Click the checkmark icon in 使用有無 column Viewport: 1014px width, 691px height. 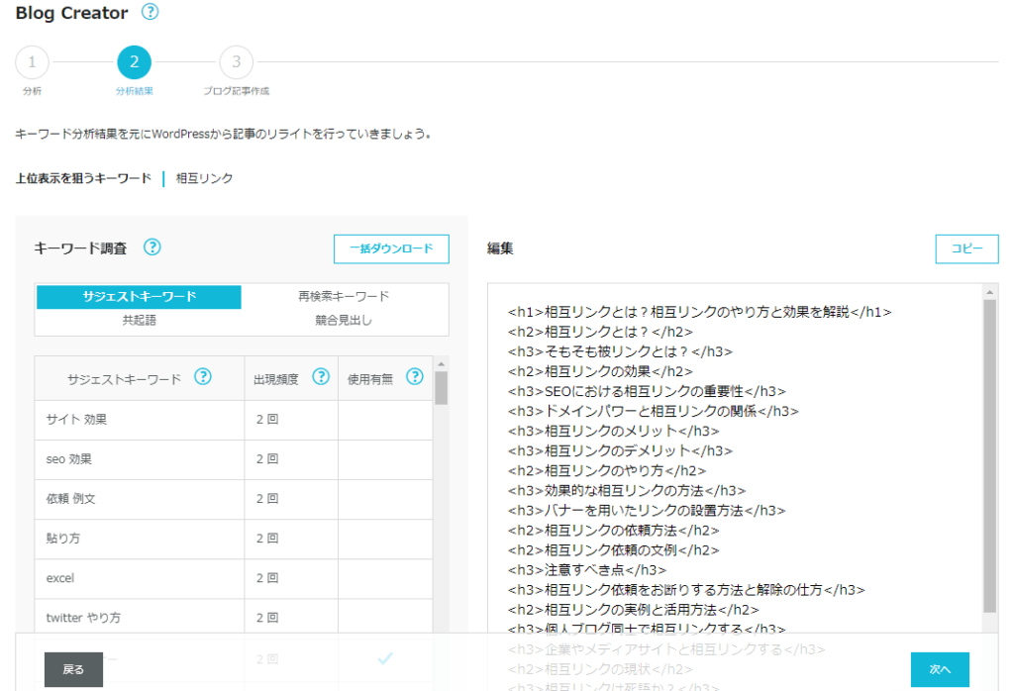(x=385, y=657)
